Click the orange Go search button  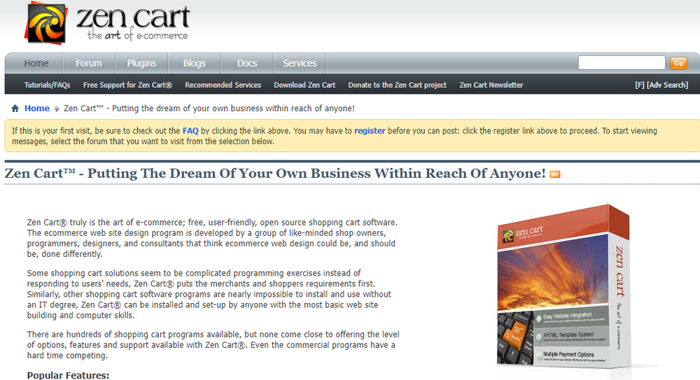coord(678,64)
